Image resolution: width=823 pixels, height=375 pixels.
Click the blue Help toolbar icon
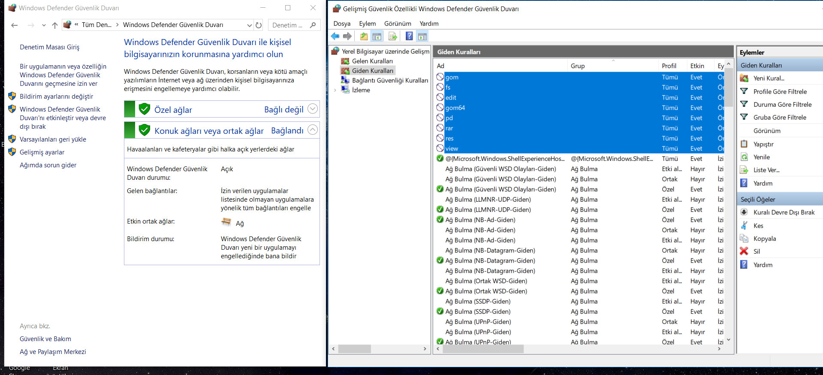click(x=409, y=36)
